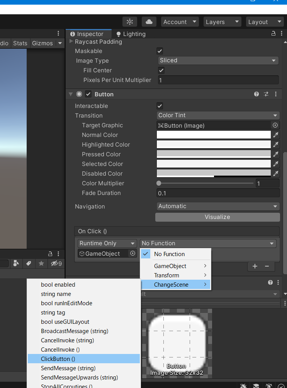
Task: Toggle the Interactable checkbox
Action: pyautogui.click(x=160, y=106)
